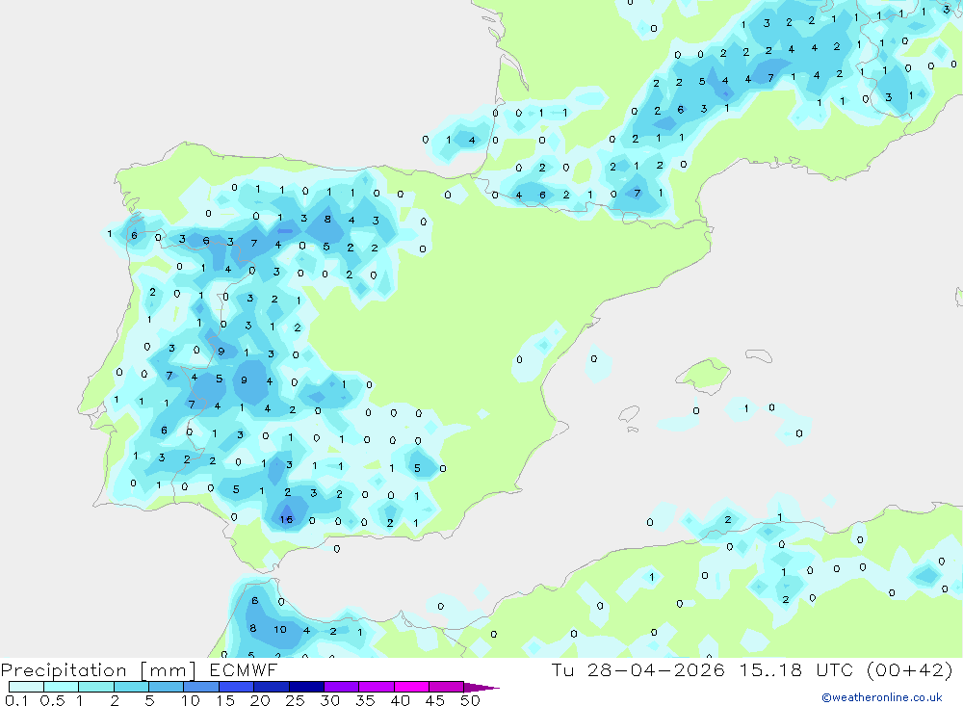The image size is (963, 706).
Task: Click the "ECMWF" model label
Action: [244, 670]
